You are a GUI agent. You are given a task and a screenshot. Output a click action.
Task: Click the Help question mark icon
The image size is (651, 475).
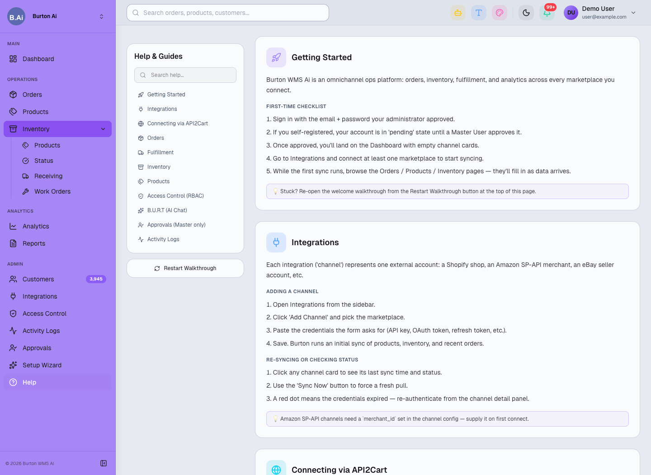click(13, 382)
